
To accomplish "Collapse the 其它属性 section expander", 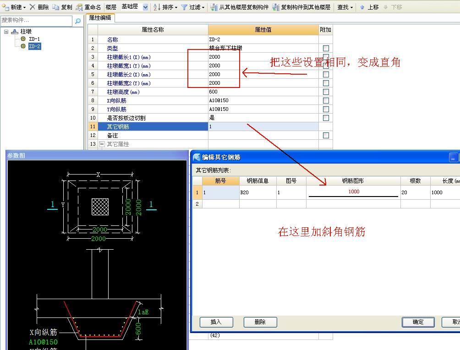I will point(102,144).
